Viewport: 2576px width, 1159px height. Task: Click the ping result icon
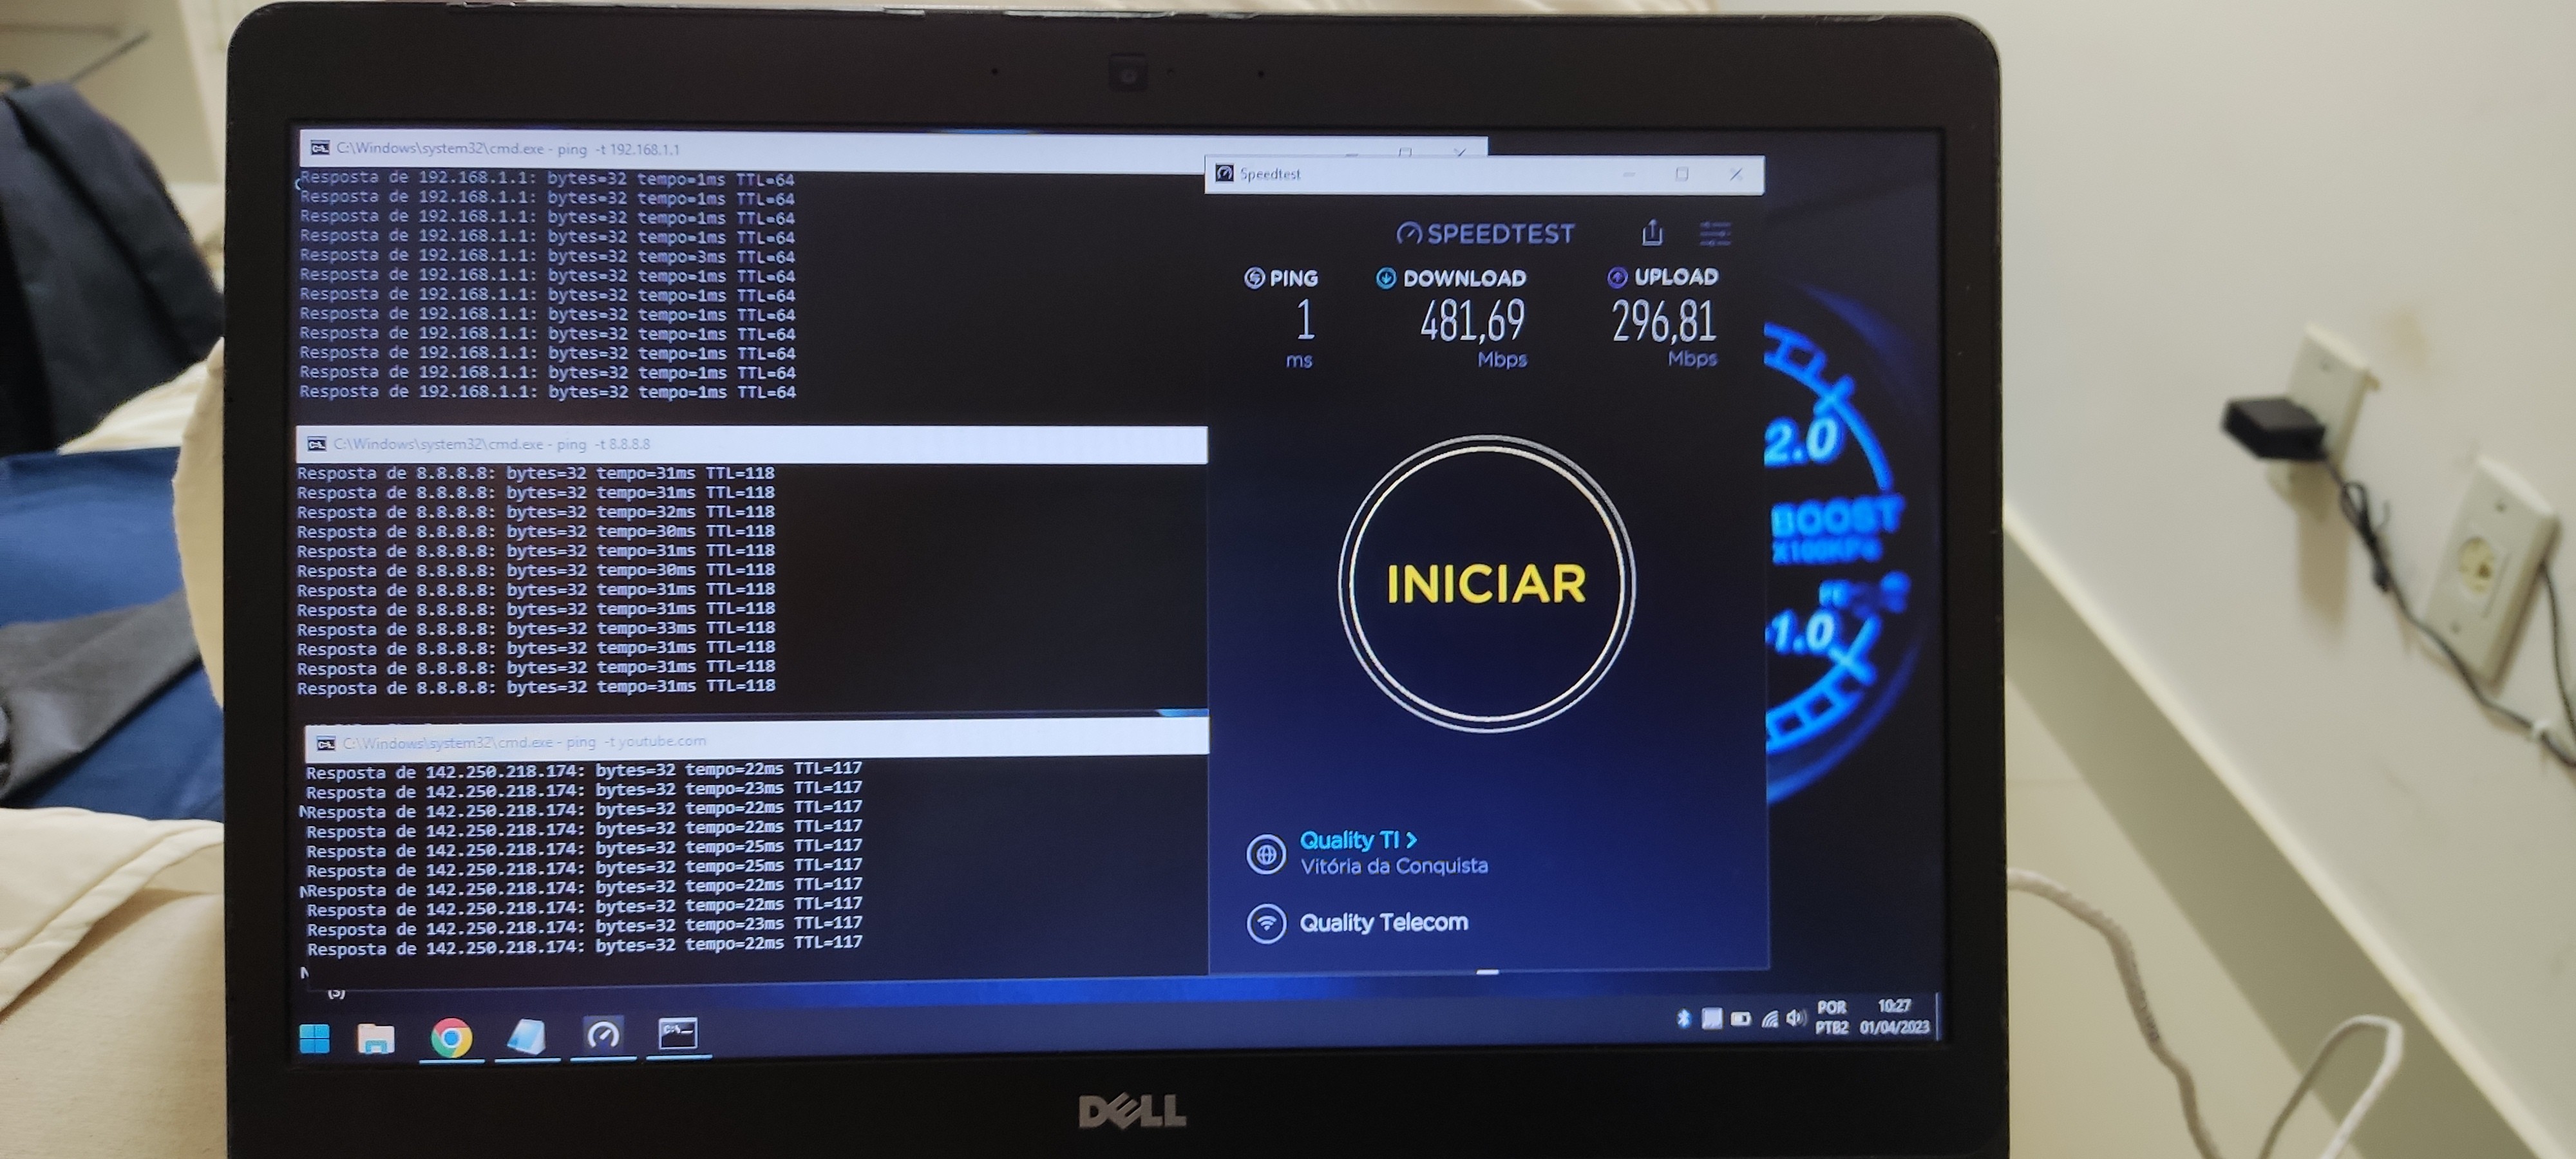tap(1254, 278)
